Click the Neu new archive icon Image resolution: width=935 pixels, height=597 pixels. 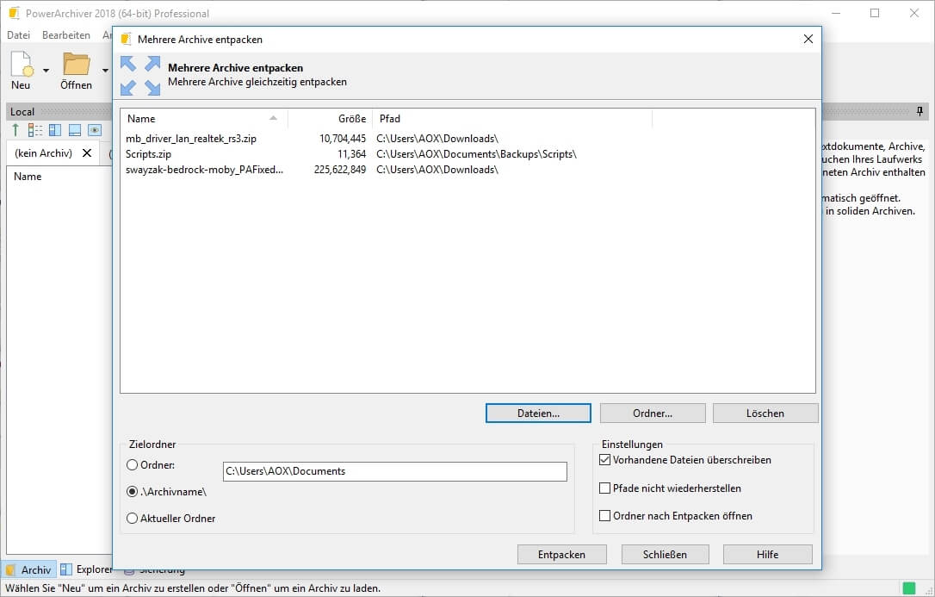click(x=21, y=65)
